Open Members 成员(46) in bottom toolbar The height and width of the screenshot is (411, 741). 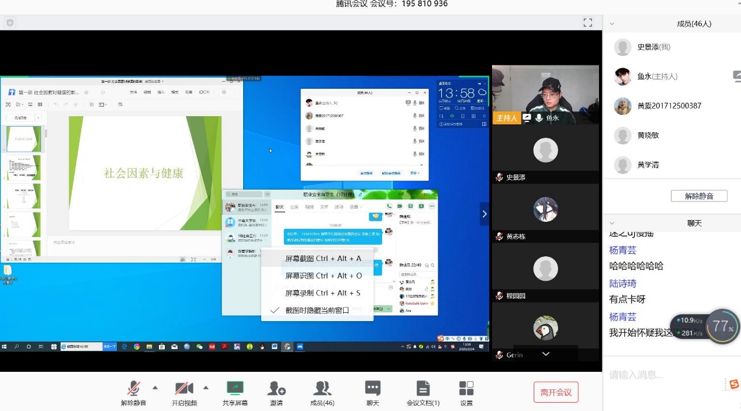(x=322, y=393)
